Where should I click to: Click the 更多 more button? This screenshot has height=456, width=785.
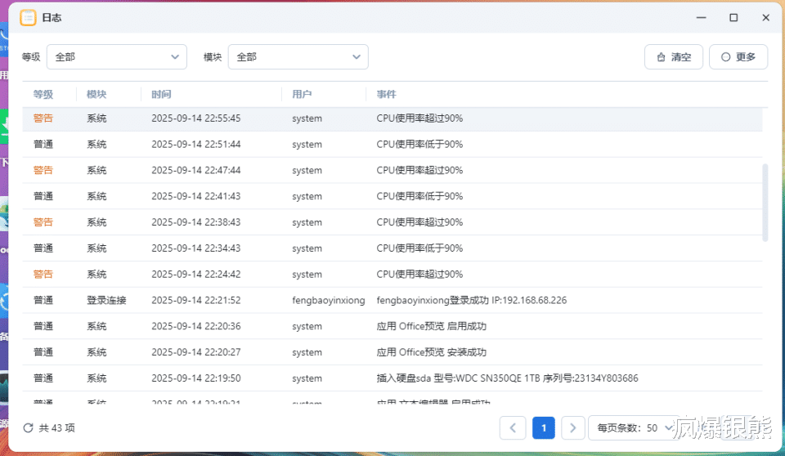click(738, 57)
